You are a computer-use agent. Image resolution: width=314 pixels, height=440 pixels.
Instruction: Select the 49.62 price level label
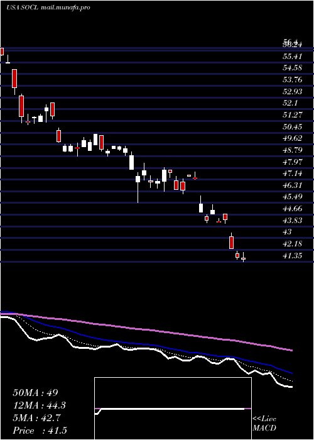point(292,138)
